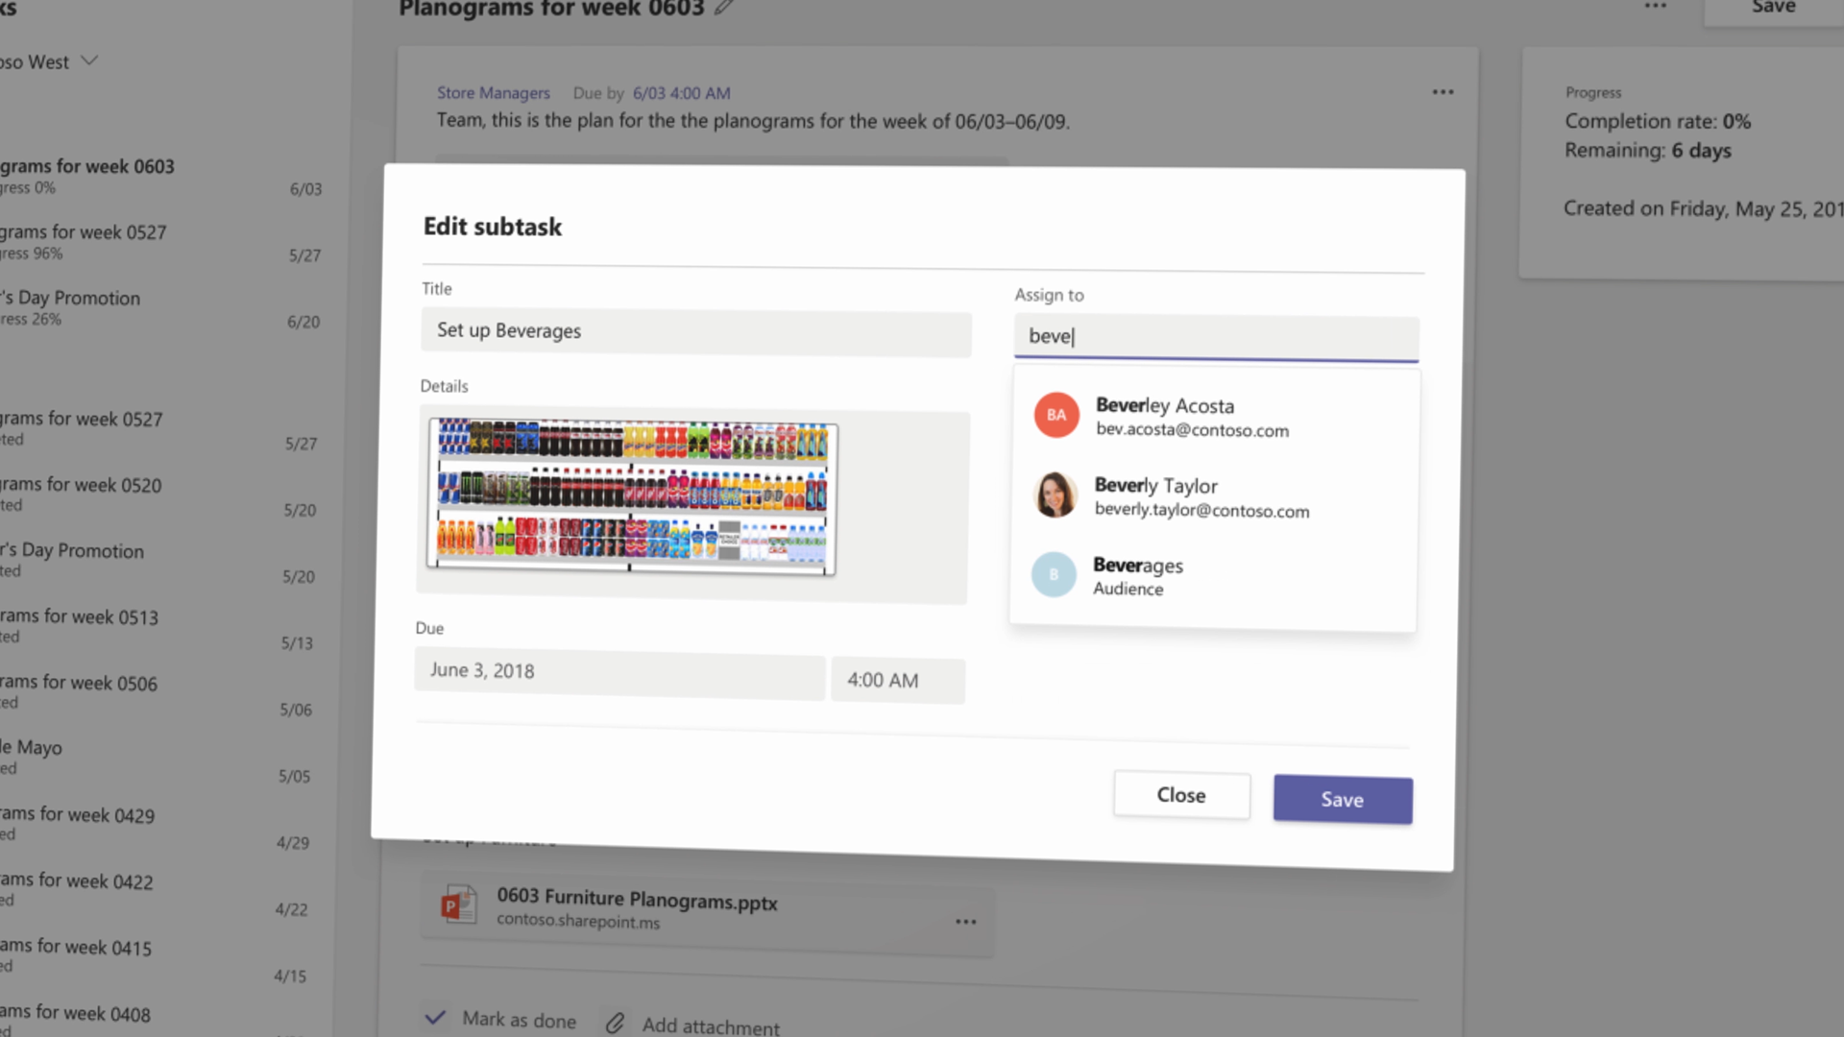
Task: Click the email bev.acosta@contoso.com
Action: [1193, 430]
